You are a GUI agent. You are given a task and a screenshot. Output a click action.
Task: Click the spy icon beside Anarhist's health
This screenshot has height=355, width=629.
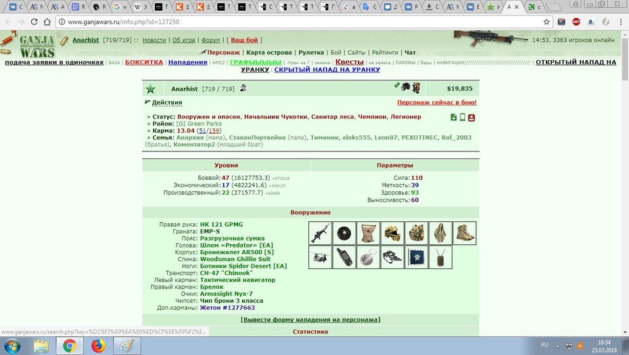pos(243,89)
